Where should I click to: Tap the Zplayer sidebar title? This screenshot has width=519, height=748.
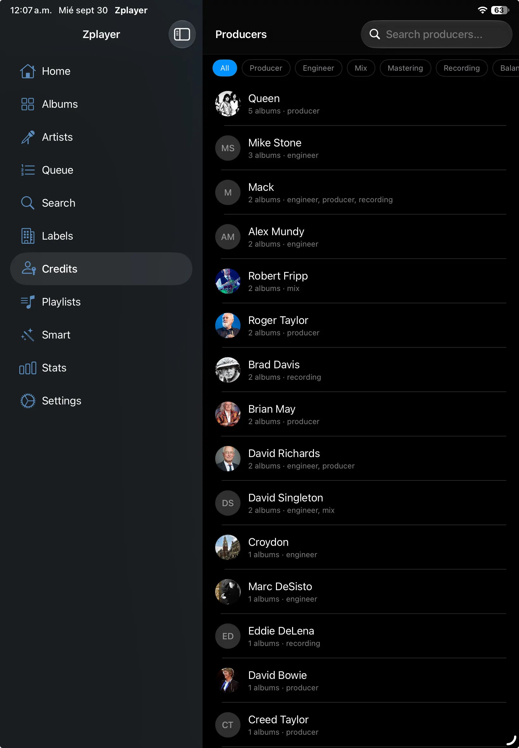101,34
